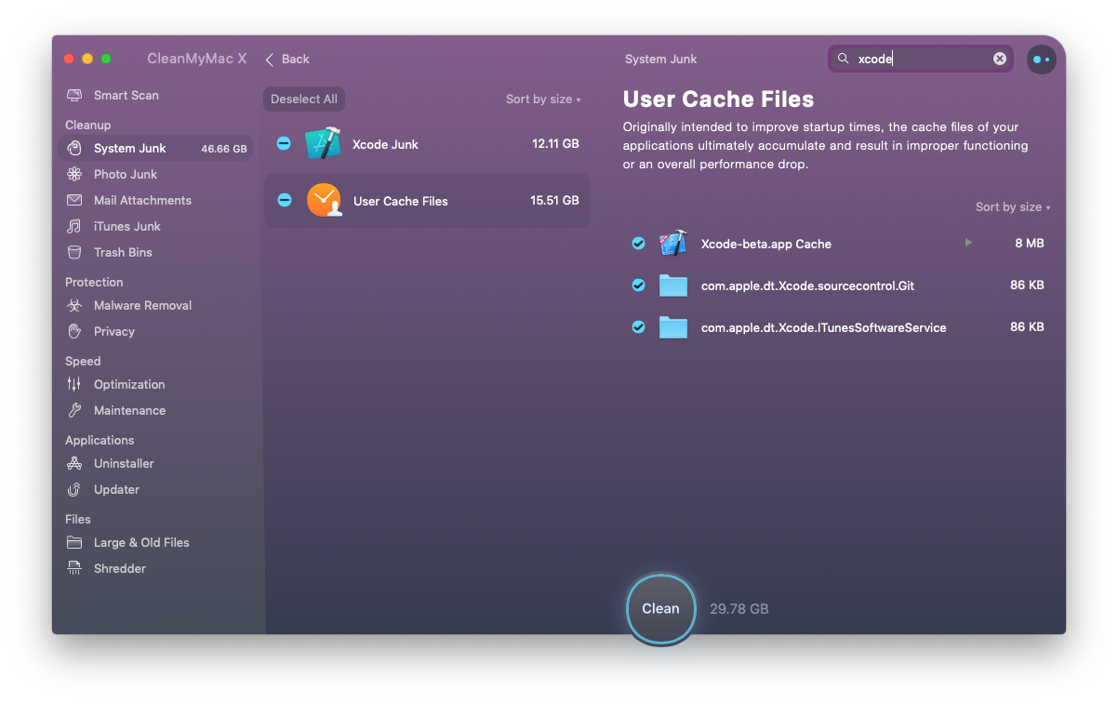Uncheck com.apple.dt.Xcode.ITunesSoftwareService checkbox
This screenshot has width=1118, height=703.
[x=638, y=327]
